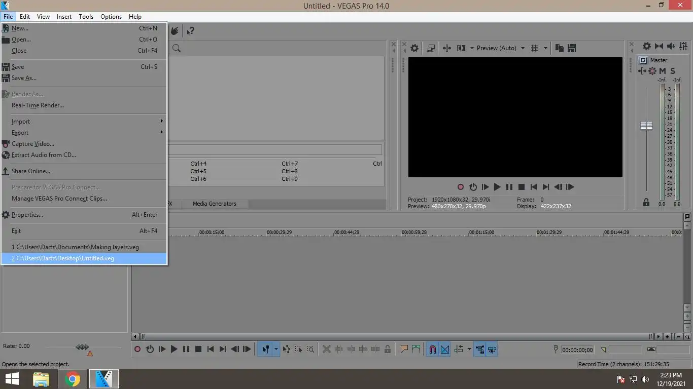Open Master FX icon under Master label
Image resolution: width=693 pixels, height=389 pixels.
642,71
